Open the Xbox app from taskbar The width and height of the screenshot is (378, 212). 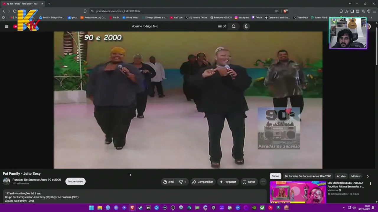[x=262, y=208]
